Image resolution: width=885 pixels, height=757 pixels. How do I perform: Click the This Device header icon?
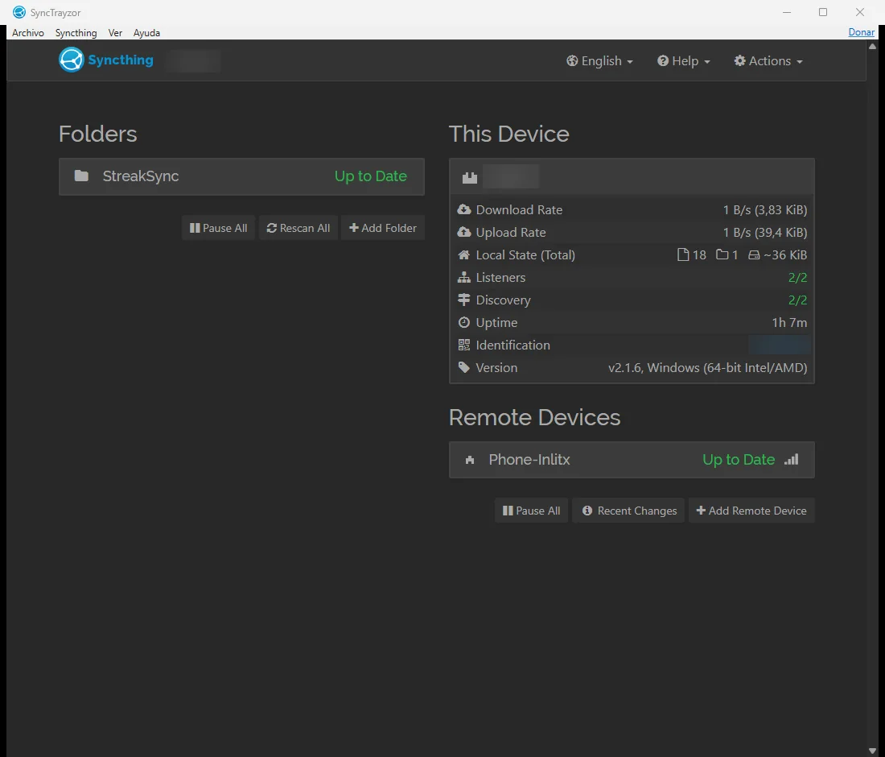click(470, 177)
